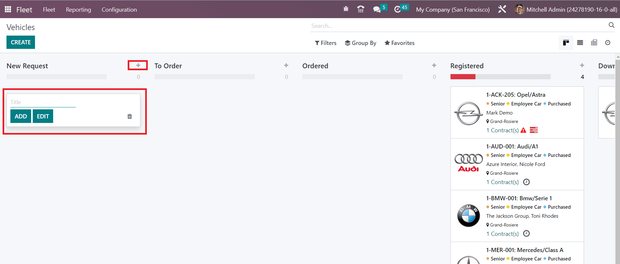
Task: Open the VoIP phone icon
Action: point(361,9)
